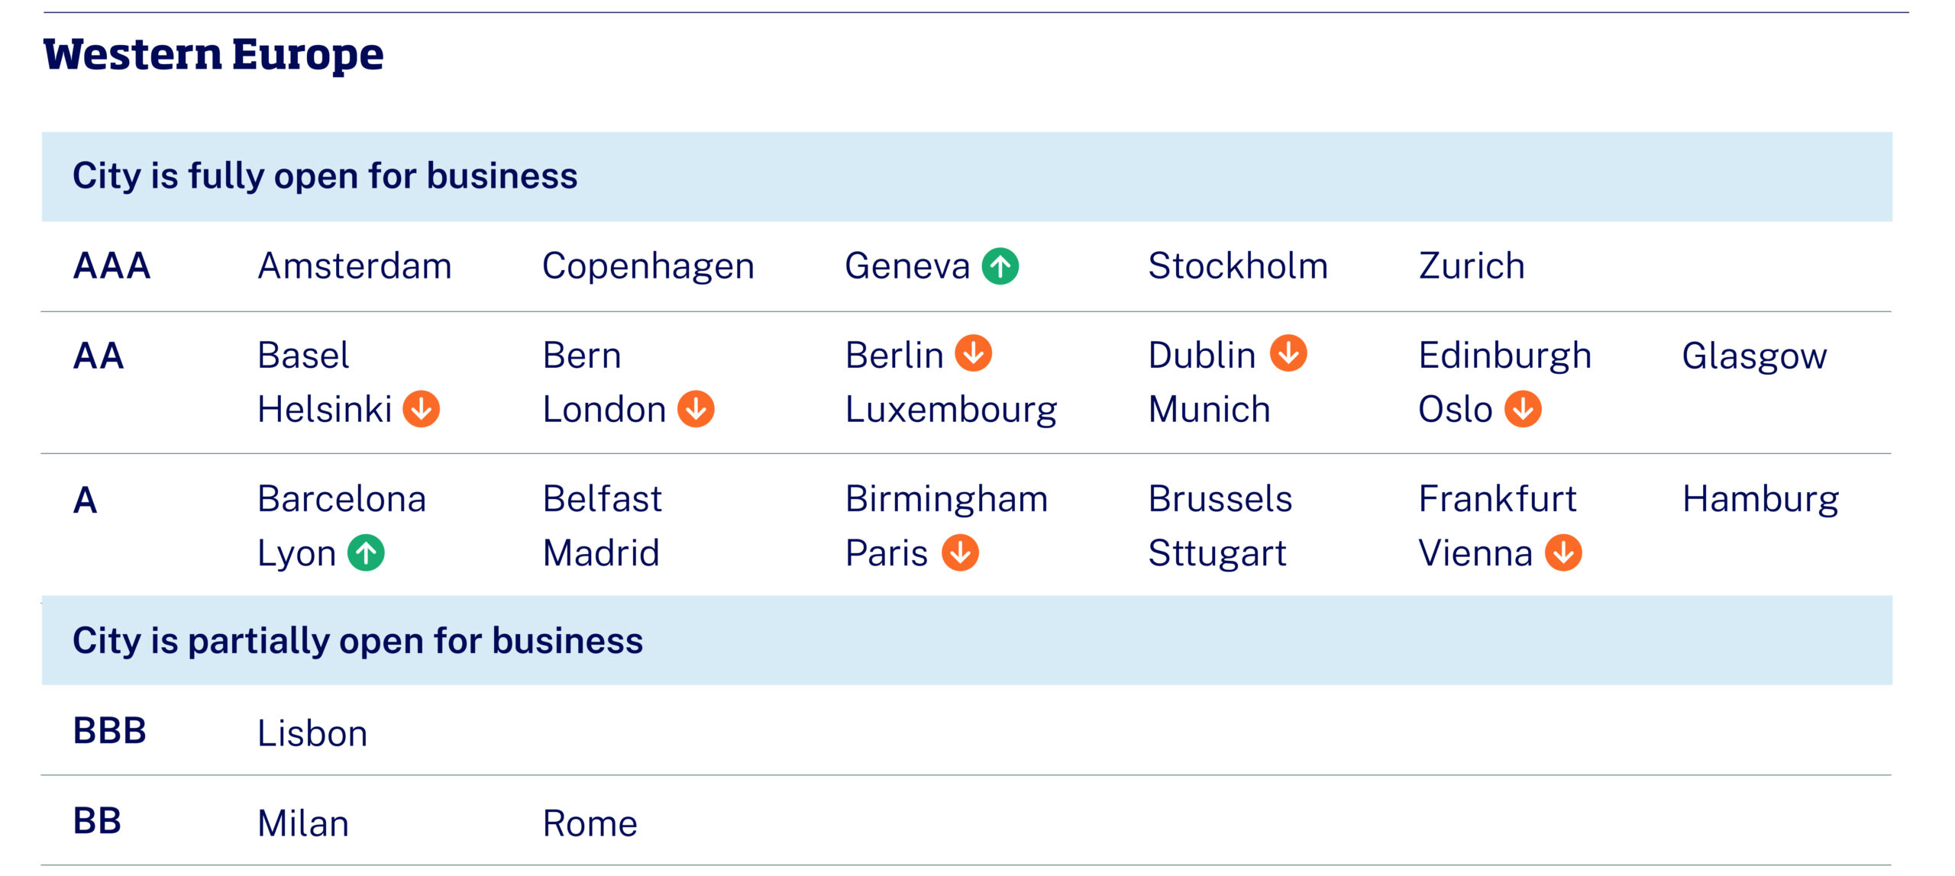Click the orange down arrow next to London
1955x876 pixels.
coord(696,409)
